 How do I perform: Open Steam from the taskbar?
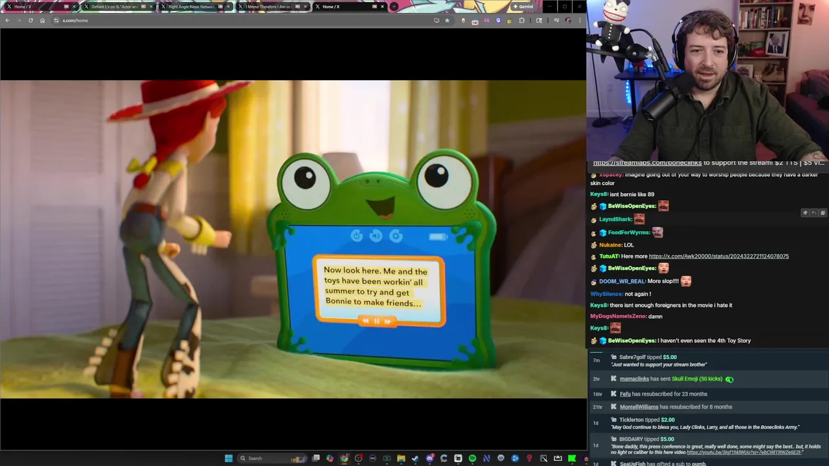(x=415, y=458)
